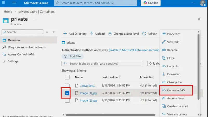
Task: Open the user account avatar
Action: [x=203, y=3]
